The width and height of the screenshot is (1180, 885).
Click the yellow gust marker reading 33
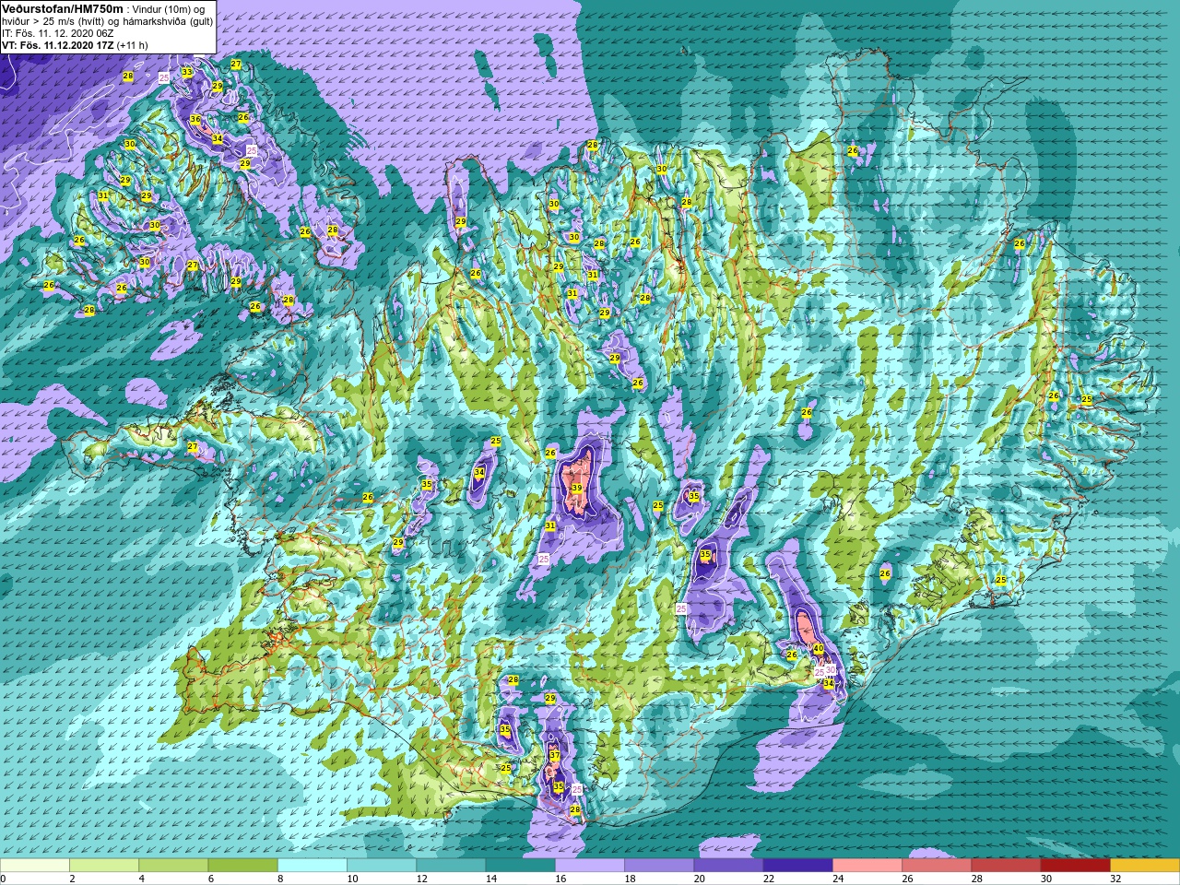(186, 72)
